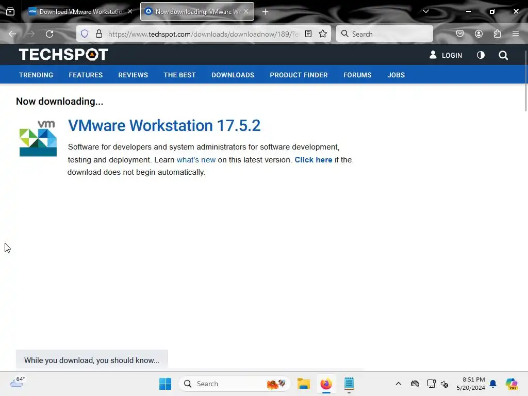Toggle TechSpot dark mode contrast icon
This screenshot has height=396, width=528.
click(x=481, y=55)
